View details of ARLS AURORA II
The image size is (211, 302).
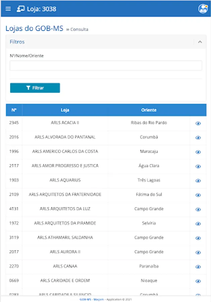198,252
